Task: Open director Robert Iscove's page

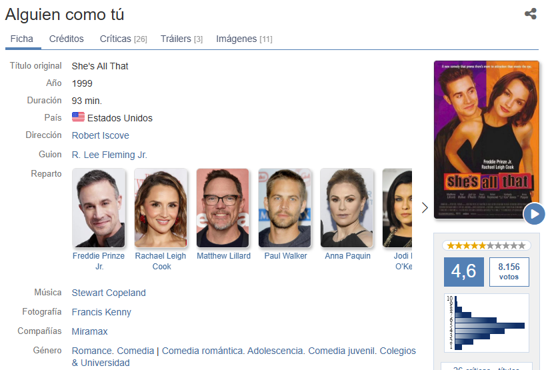Action: pyautogui.click(x=100, y=135)
